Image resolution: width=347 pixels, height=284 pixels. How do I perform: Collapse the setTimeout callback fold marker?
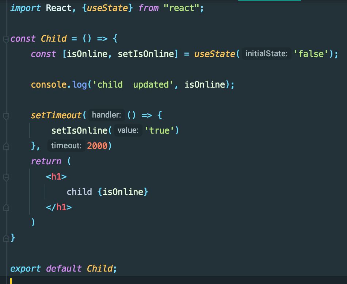6,116
